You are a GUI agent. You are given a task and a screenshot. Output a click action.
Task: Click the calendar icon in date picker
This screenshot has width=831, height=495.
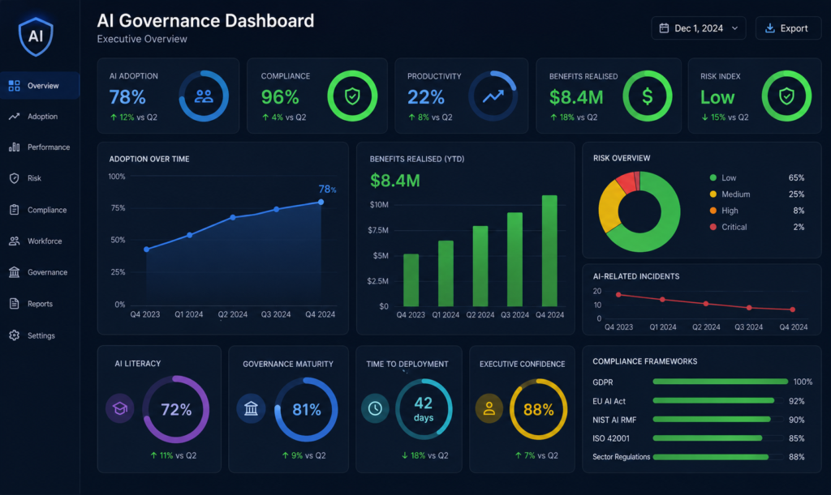(664, 28)
